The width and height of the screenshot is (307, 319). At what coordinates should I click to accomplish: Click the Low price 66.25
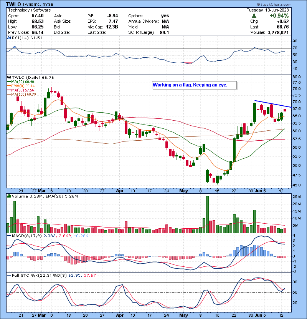pyautogui.click(x=38, y=27)
